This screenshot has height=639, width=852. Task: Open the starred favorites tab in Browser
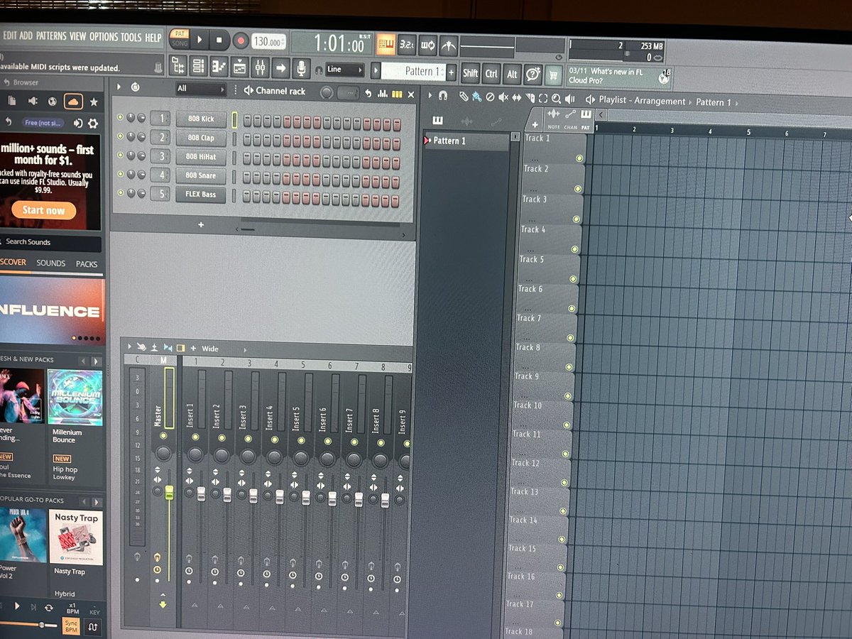(94, 103)
